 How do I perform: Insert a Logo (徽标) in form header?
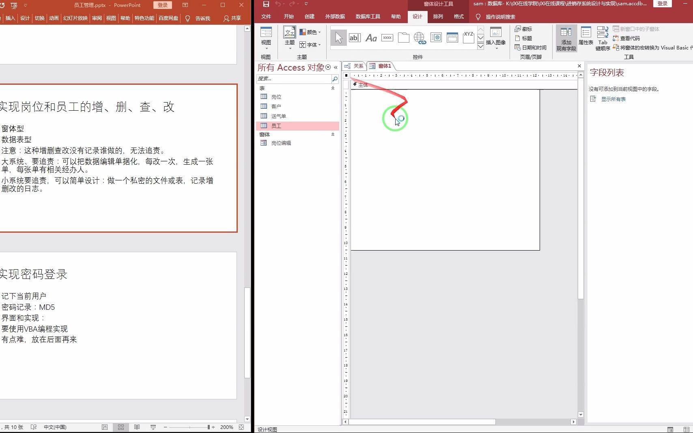pos(523,29)
